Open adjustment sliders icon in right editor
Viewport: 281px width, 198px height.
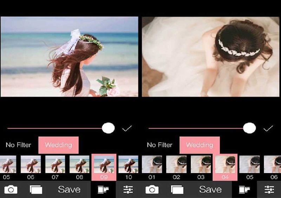coord(269,190)
